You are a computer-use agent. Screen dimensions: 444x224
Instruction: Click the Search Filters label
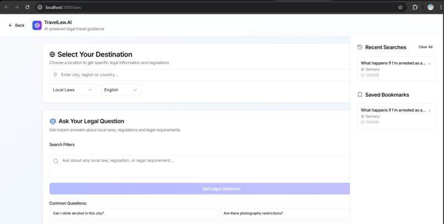[62, 145]
